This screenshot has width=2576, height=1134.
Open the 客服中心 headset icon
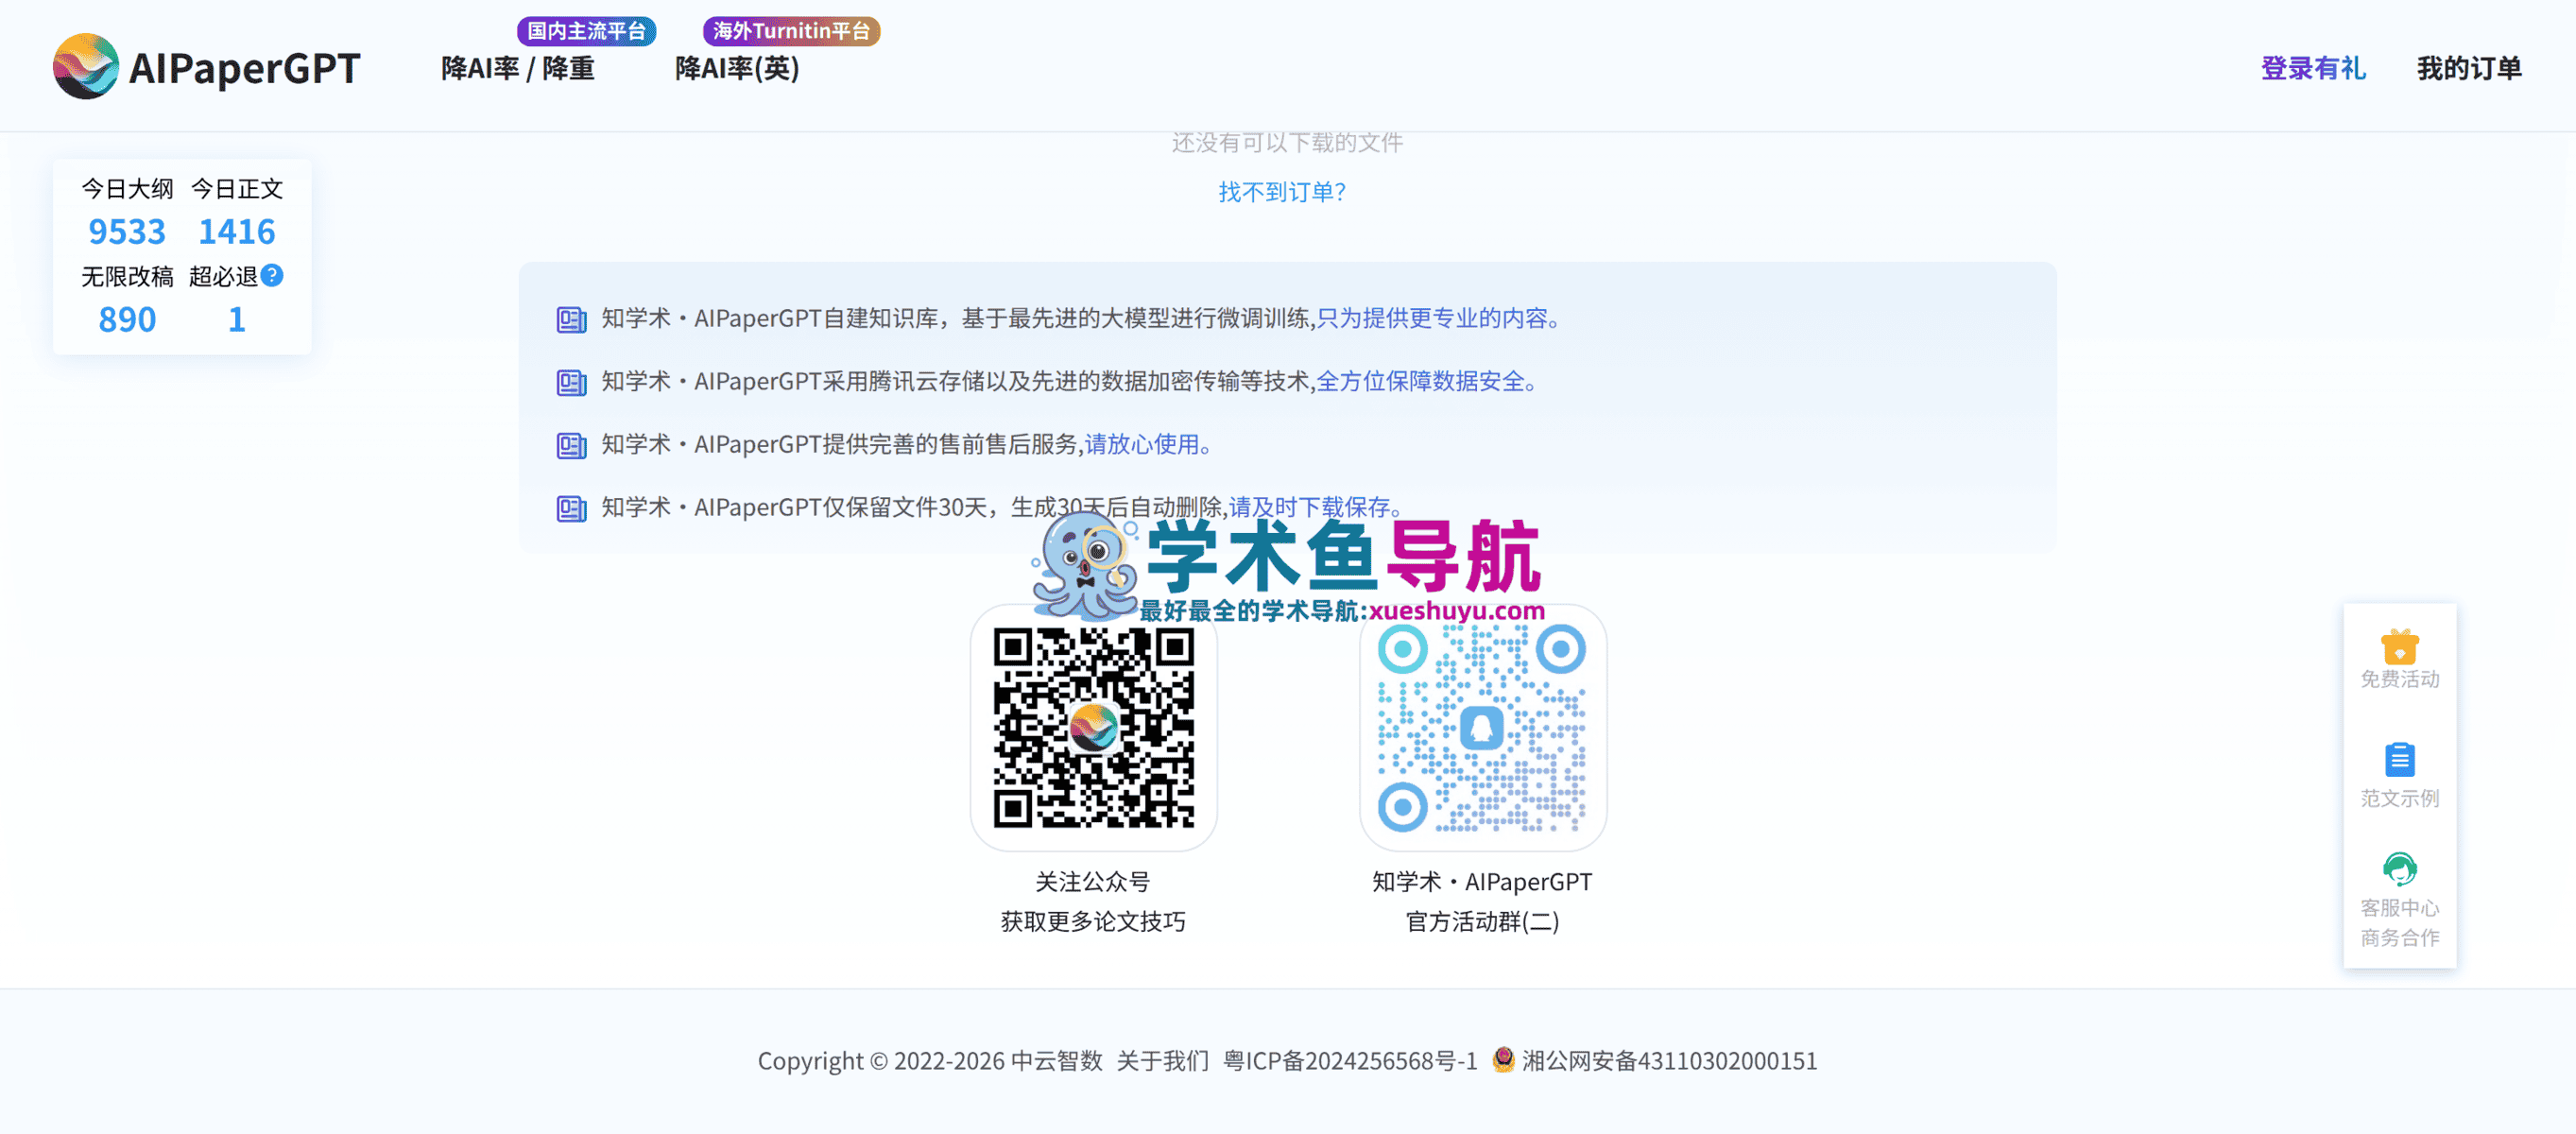tap(2399, 869)
